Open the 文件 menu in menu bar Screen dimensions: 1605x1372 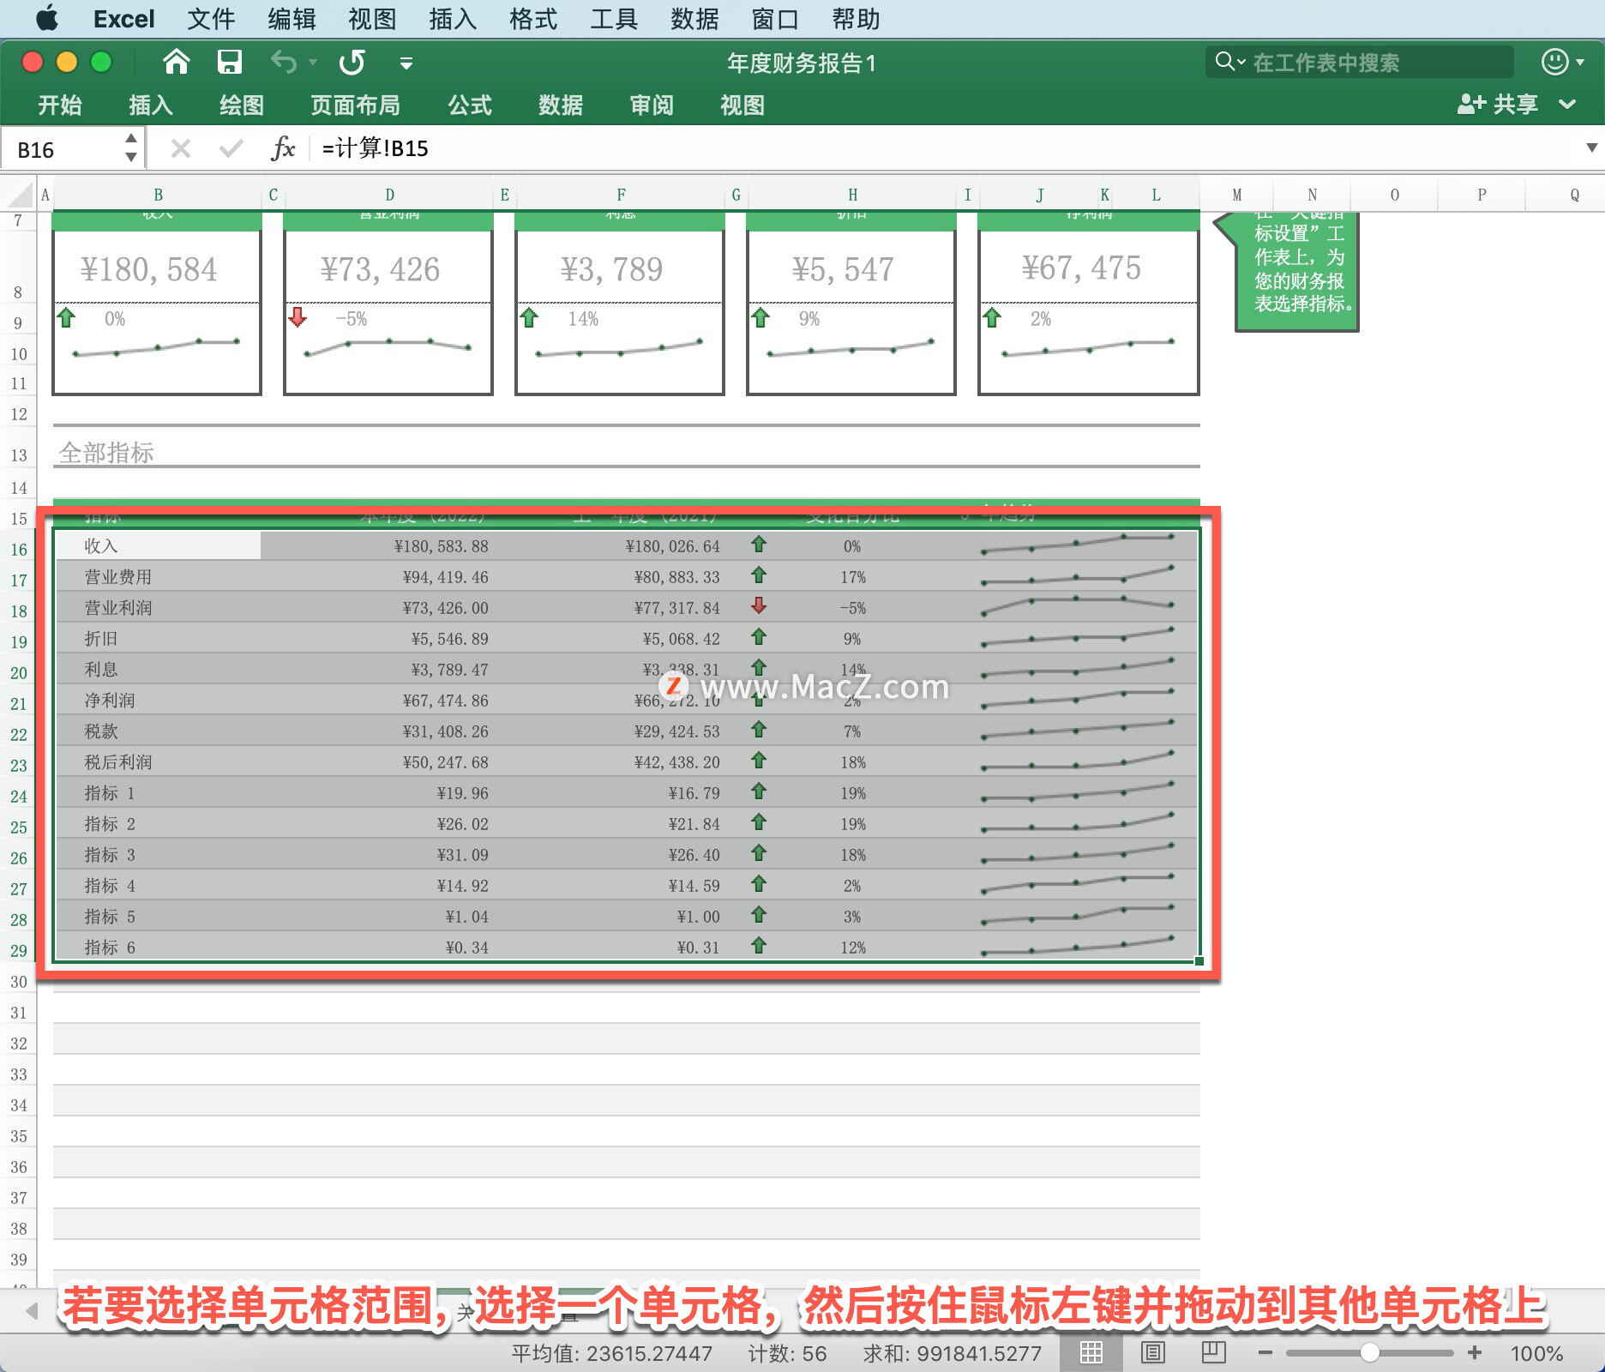[x=211, y=19]
